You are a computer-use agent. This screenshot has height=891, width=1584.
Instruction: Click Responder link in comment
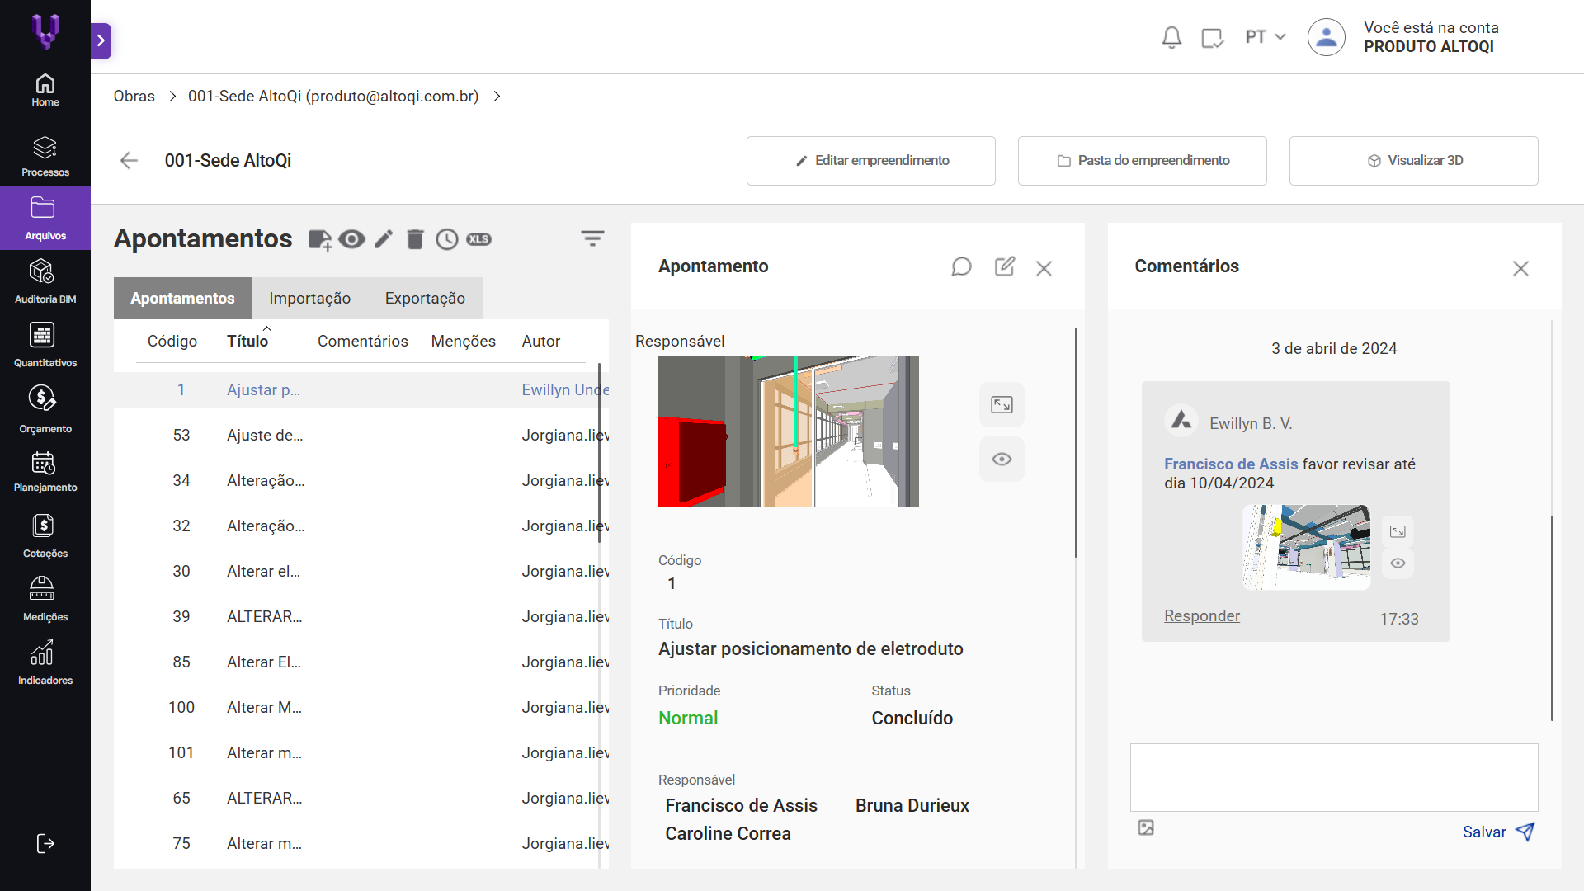point(1202,616)
